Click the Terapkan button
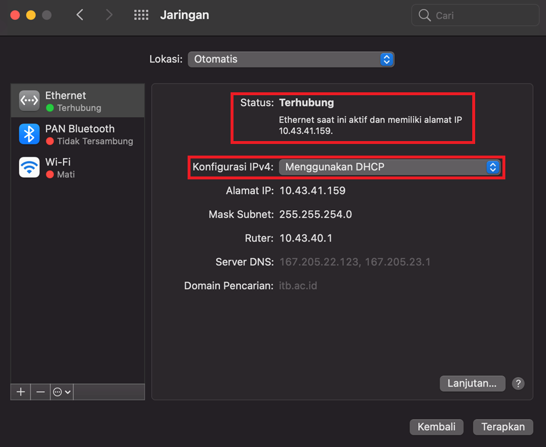The height and width of the screenshot is (447, 546). point(502,427)
